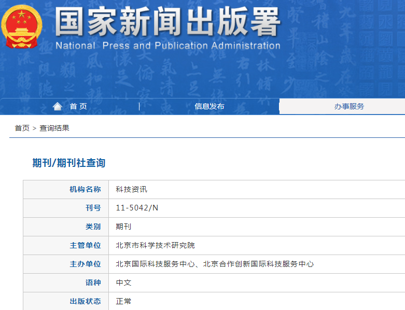Click the journal number 11-5042/N
The width and height of the screenshot is (405, 310).
pyautogui.click(x=137, y=208)
